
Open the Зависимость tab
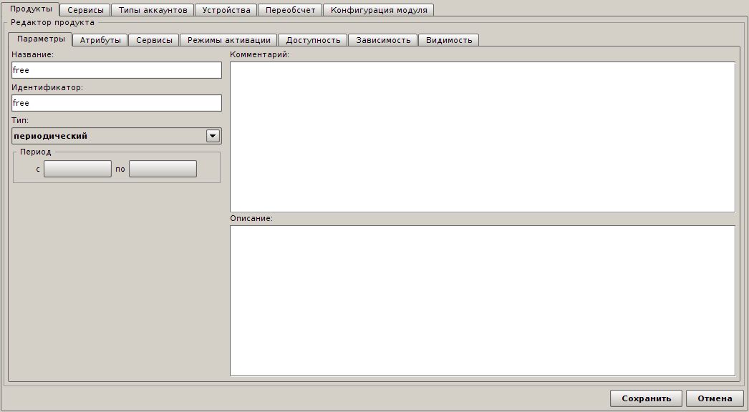pyautogui.click(x=383, y=40)
